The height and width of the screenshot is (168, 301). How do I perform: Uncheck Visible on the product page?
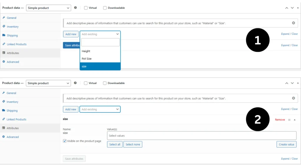click(65, 141)
